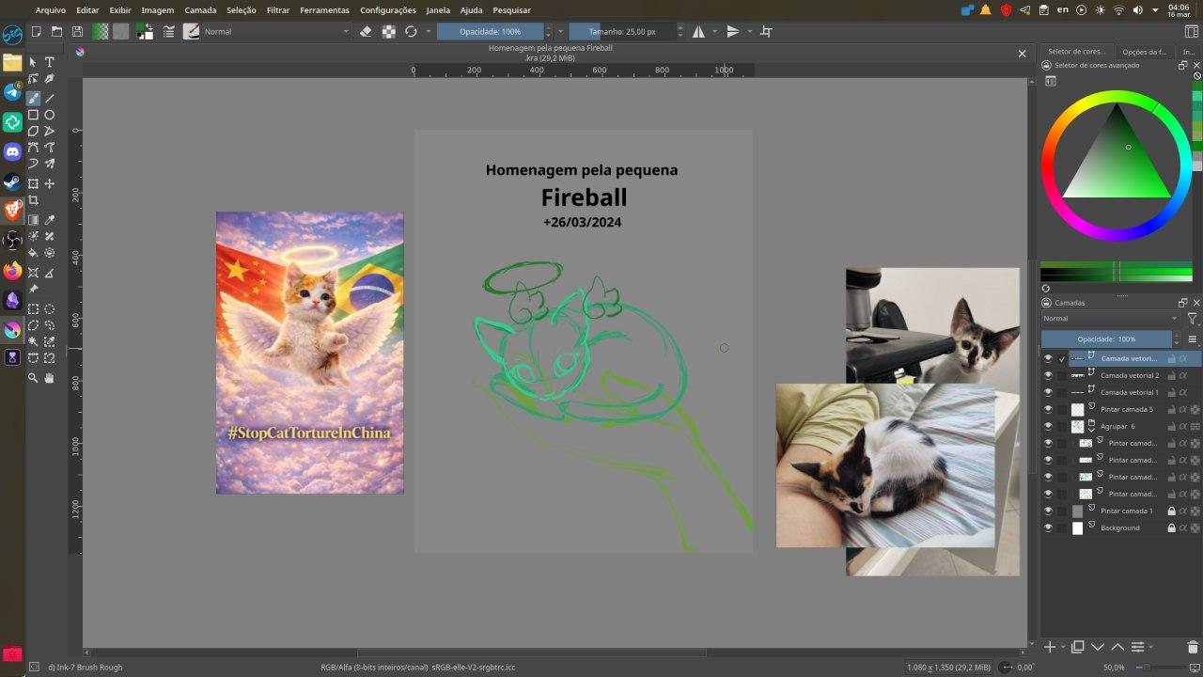Toggle eraser mode in the toolbar
The width and height of the screenshot is (1203, 677).
coord(367,31)
